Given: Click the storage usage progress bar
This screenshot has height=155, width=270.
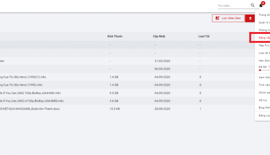Looking at the screenshot, I should pyautogui.click(x=264, y=70).
